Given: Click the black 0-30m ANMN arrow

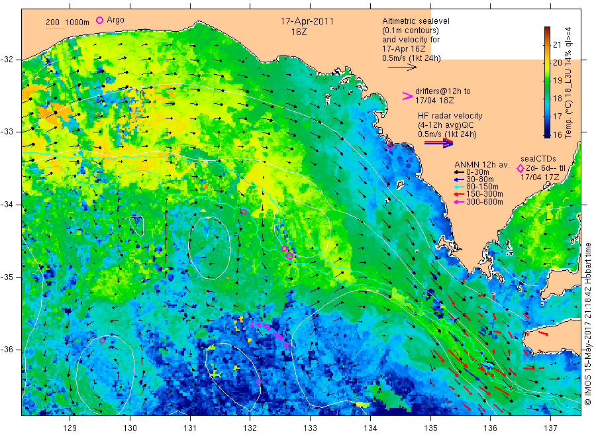Looking at the screenshot, I should [x=459, y=172].
